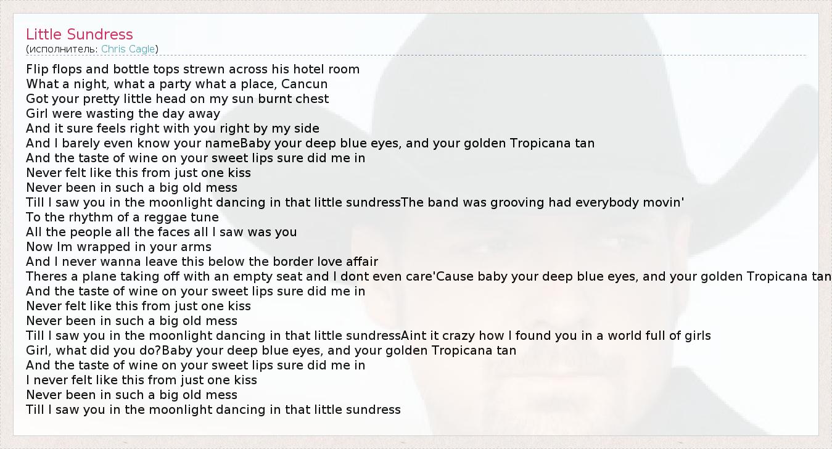Click the very last lyric line

tap(213, 410)
